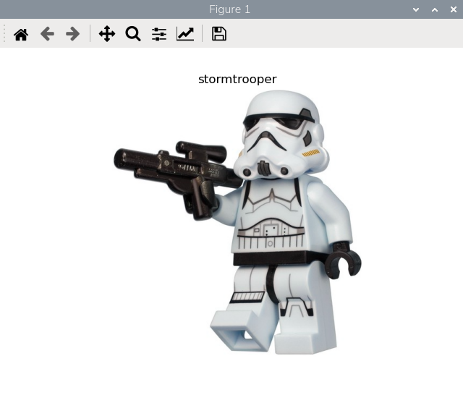
Task: Open the Configure subplots sliders dialog
Action: pos(159,34)
